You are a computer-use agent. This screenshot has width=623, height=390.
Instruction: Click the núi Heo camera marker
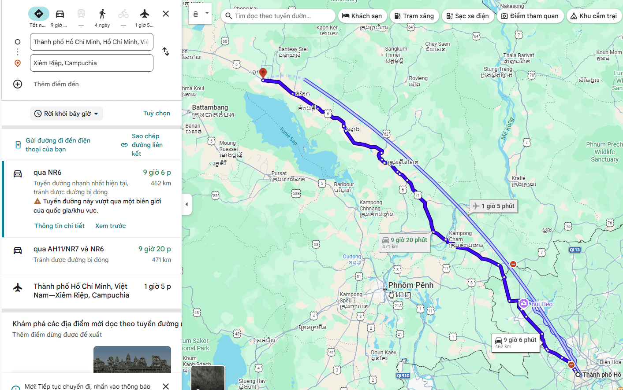click(523, 303)
